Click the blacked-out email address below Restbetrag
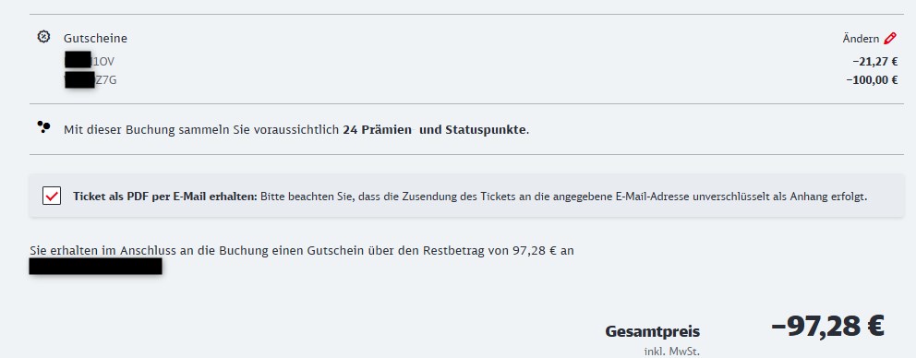This screenshot has height=358, width=916. pyautogui.click(x=96, y=267)
